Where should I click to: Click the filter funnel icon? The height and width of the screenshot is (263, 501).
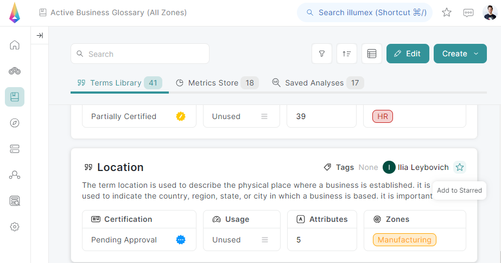click(x=322, y=54)
